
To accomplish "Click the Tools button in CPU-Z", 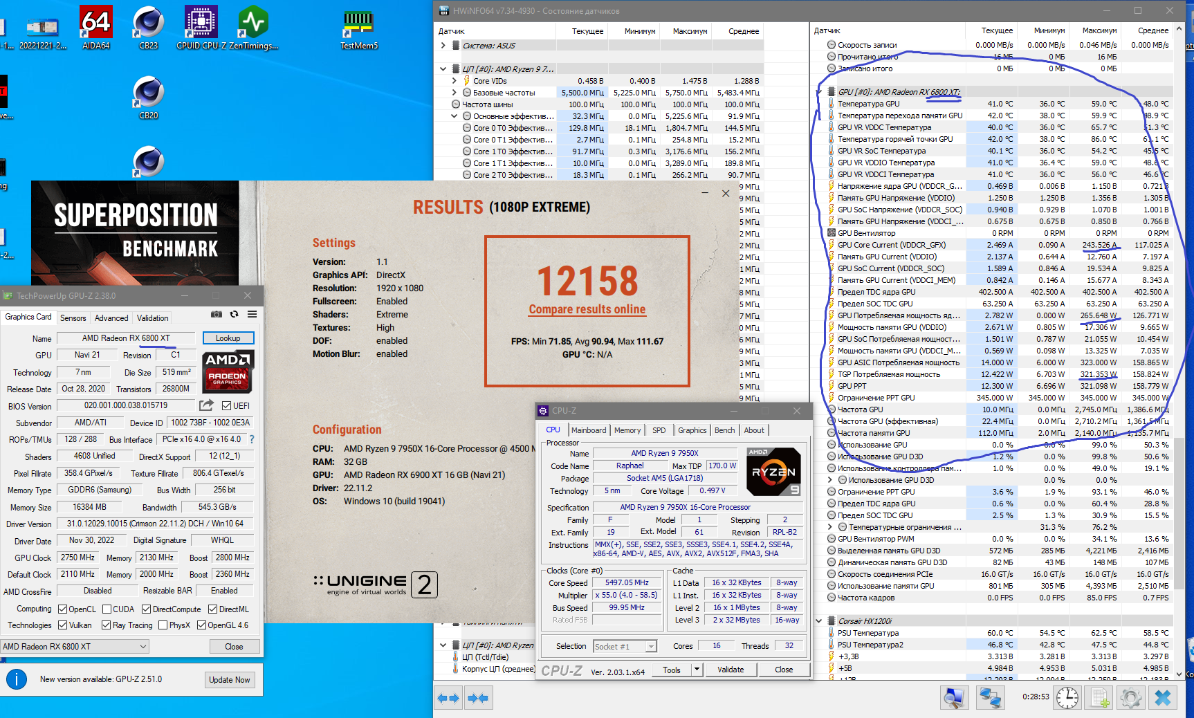I will [x=672, y=670].
